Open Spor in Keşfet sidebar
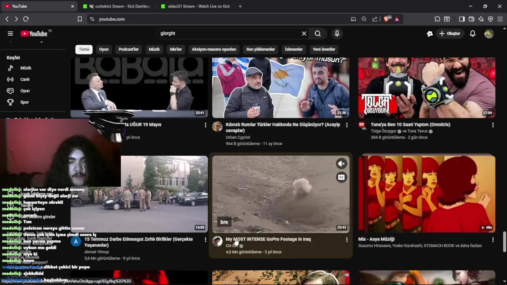507x285 pixels. (x=25, y=103)
